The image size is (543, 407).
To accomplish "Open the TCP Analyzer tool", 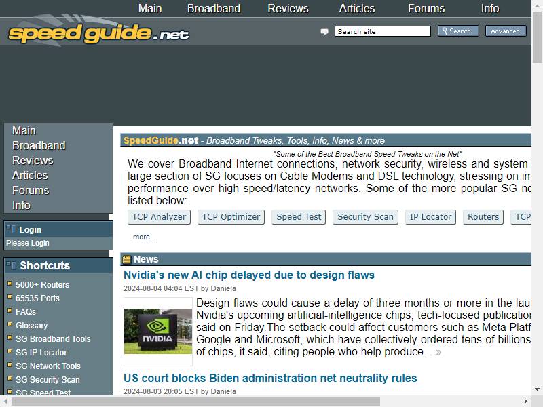I will [x=159, y=217].
